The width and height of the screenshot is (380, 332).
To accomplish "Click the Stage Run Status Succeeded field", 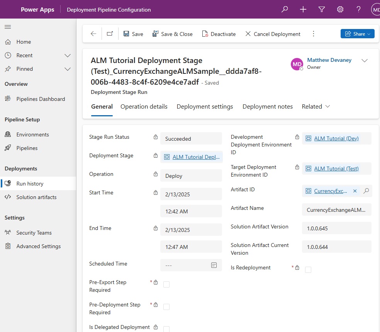I will point(191,139).
